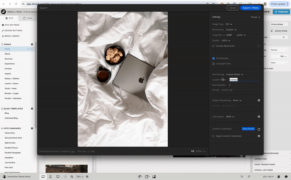Select the Home Hero site canvas

tap(10, 133)
